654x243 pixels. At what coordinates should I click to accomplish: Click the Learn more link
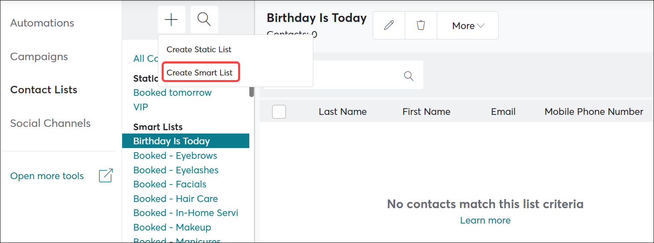coord(485,220)
